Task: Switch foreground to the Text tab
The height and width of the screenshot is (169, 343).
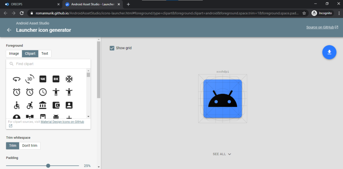Action: click(45, 54)
